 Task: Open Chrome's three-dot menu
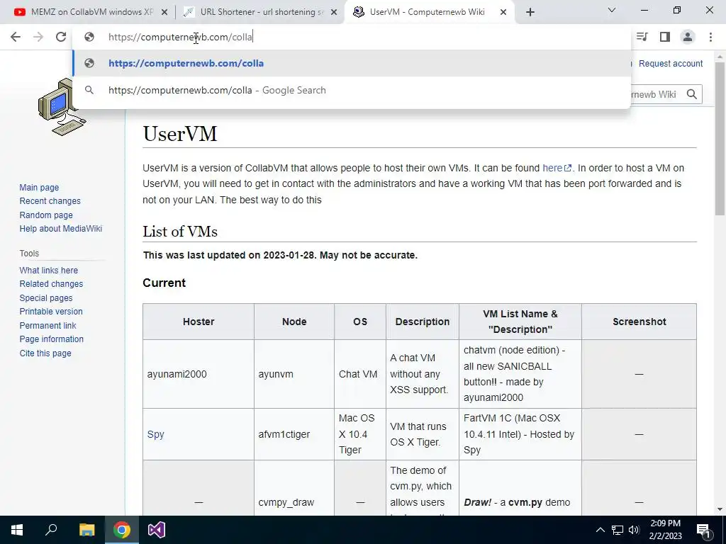pyautogui.click(x=710, y=37)
